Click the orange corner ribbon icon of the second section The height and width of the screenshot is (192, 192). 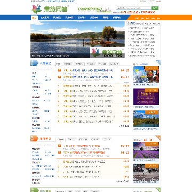coord(158,138)
